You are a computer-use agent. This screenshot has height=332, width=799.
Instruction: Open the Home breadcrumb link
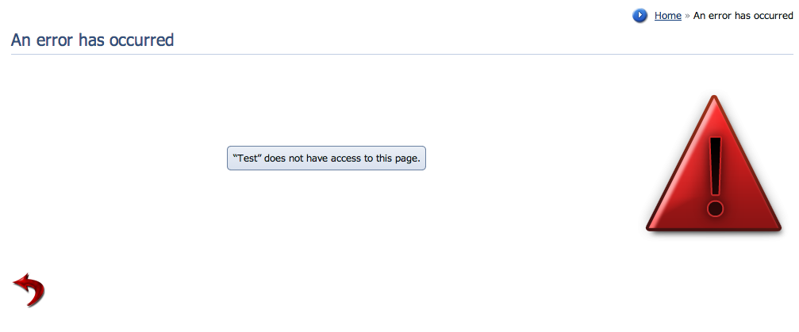pos(667,16)
